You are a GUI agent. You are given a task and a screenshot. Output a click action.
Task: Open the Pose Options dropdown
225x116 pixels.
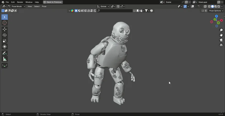point(216,11)
